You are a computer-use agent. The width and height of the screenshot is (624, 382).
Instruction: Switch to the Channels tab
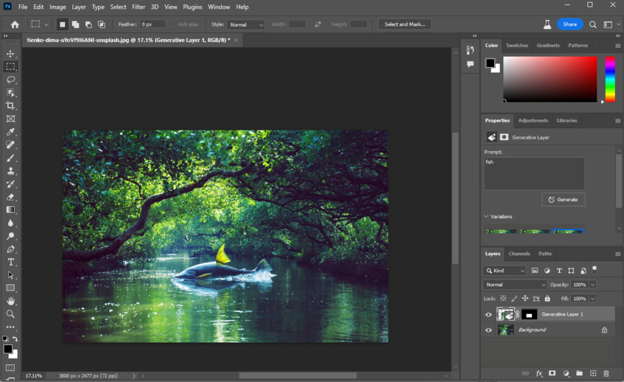(519, 253)
